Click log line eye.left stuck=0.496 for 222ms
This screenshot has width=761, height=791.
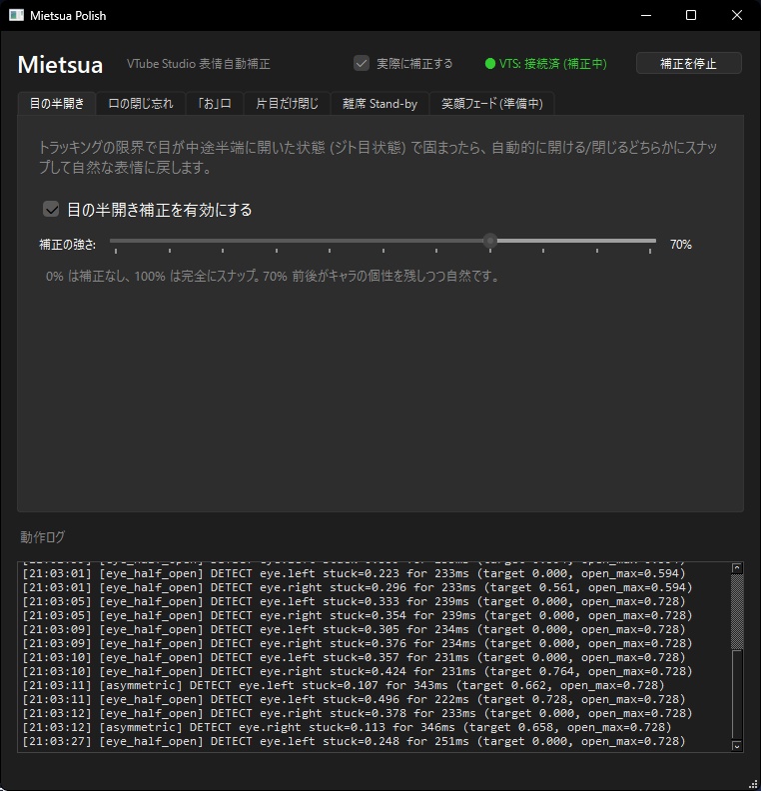pos(354,699)
